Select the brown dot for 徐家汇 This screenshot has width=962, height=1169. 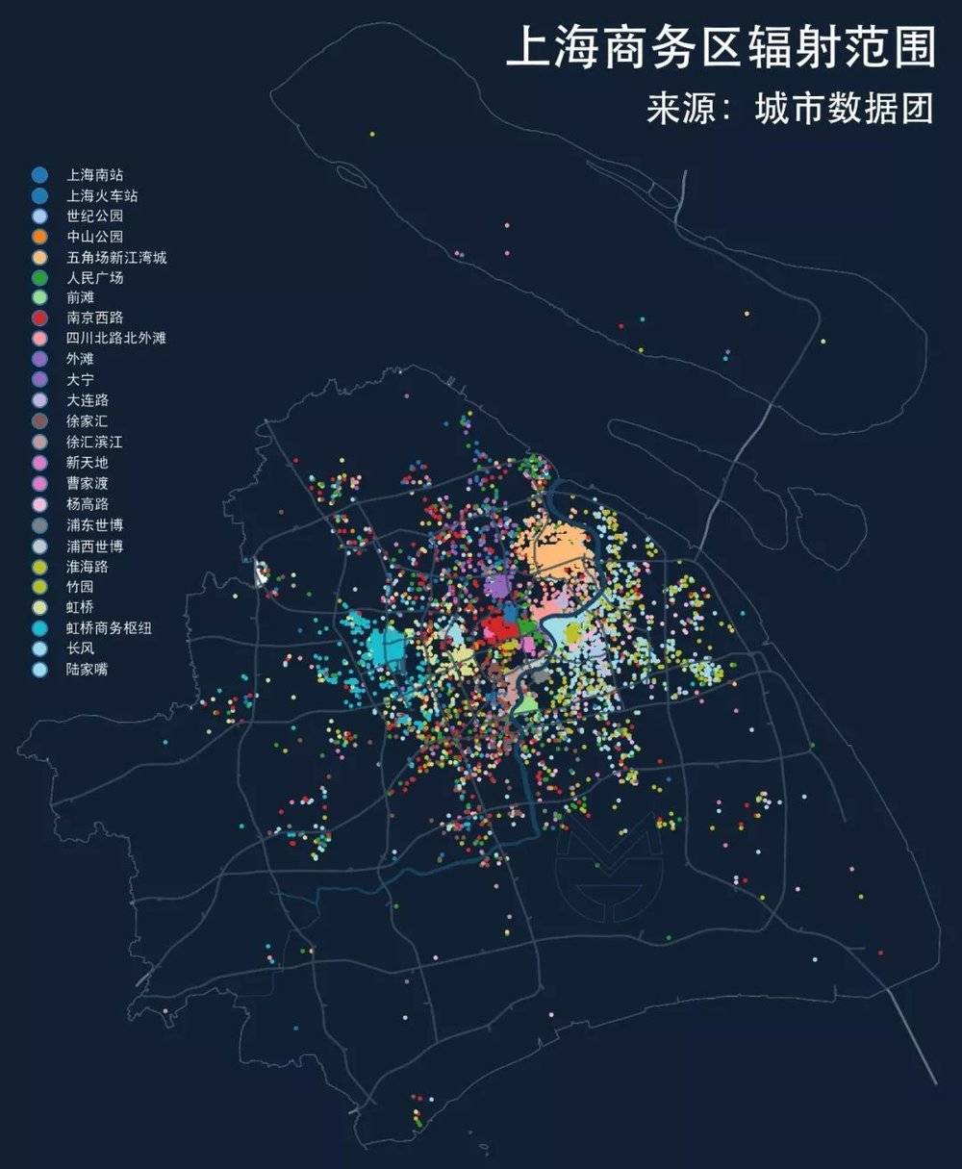tap(39, 421)
